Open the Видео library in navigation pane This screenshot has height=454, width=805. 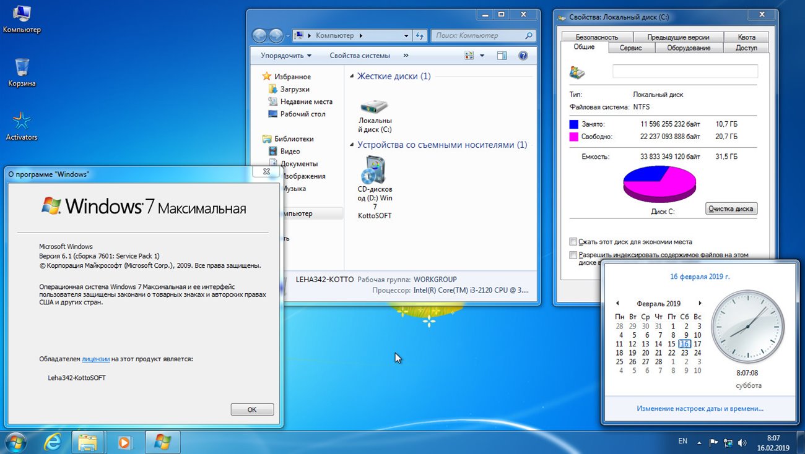pyautogui.click(x=284, y=151)
